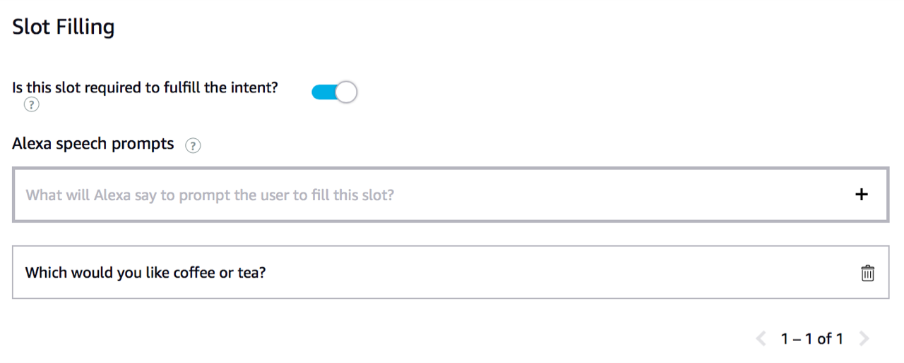Click the blue track of the toggle
The height and width of the screenshot is (363, 904).
tap(323, 92)
